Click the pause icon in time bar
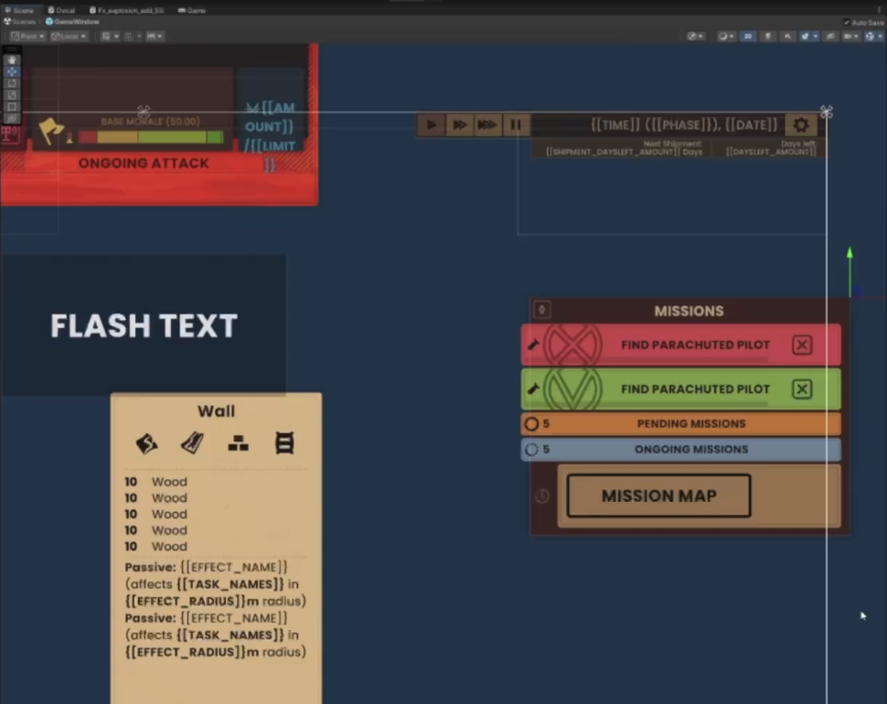The image size is (887, 704). 516,124
